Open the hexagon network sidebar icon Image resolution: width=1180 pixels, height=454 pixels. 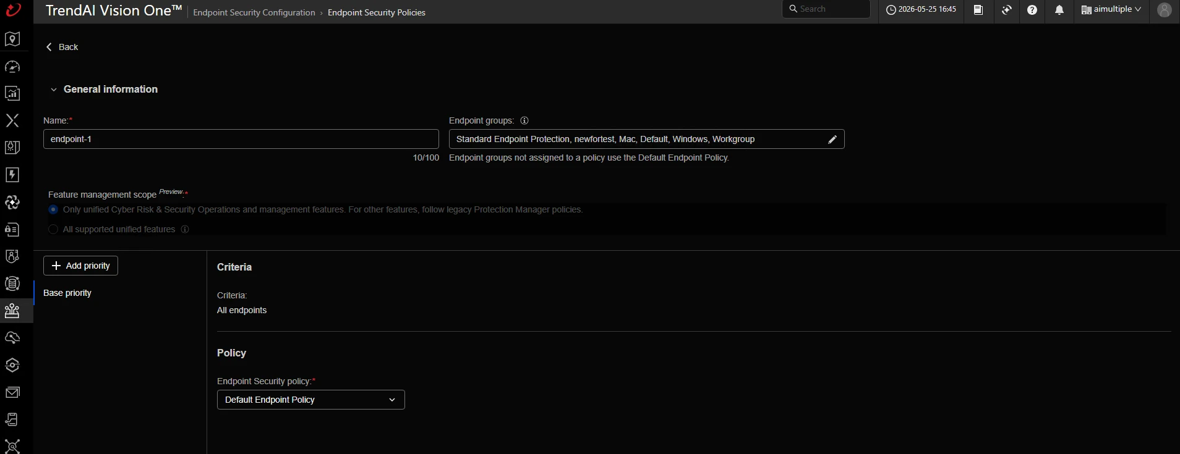click(12, 365)
